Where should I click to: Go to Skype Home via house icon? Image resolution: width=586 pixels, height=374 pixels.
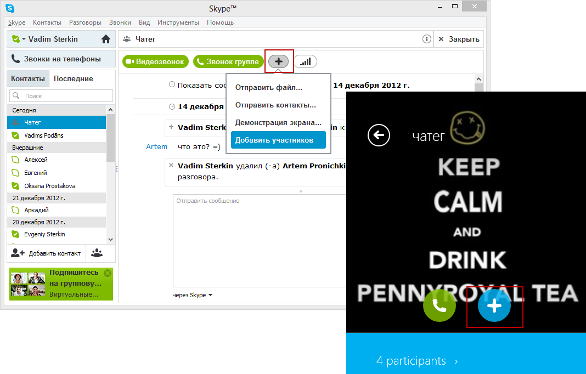tap(106, 39)
